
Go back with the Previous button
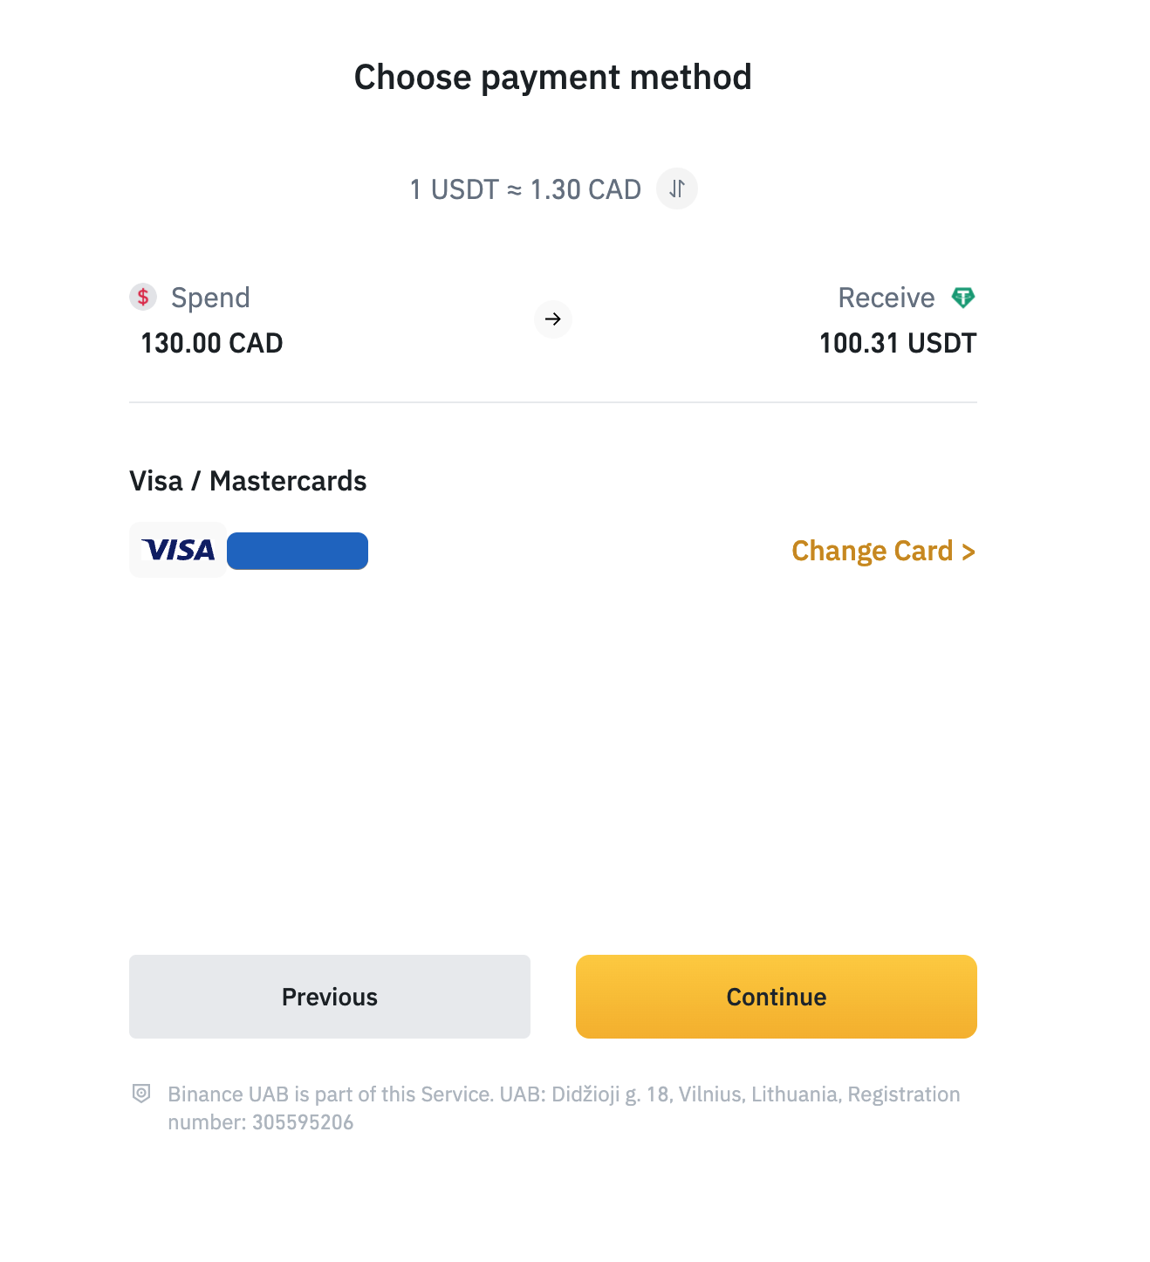coord(329,997)
